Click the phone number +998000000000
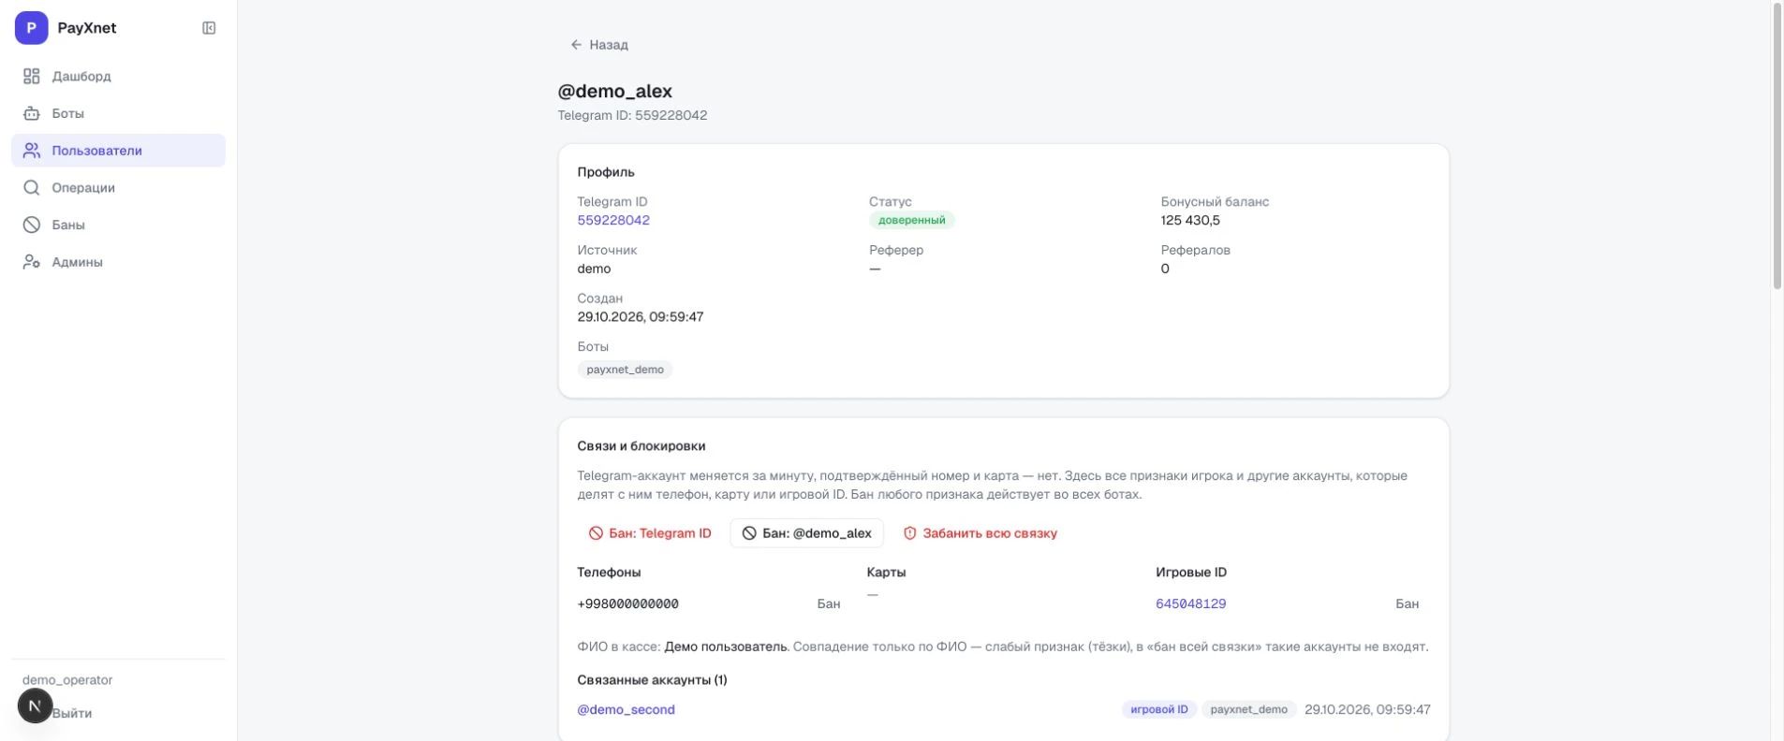 click(x=627, y=604)
